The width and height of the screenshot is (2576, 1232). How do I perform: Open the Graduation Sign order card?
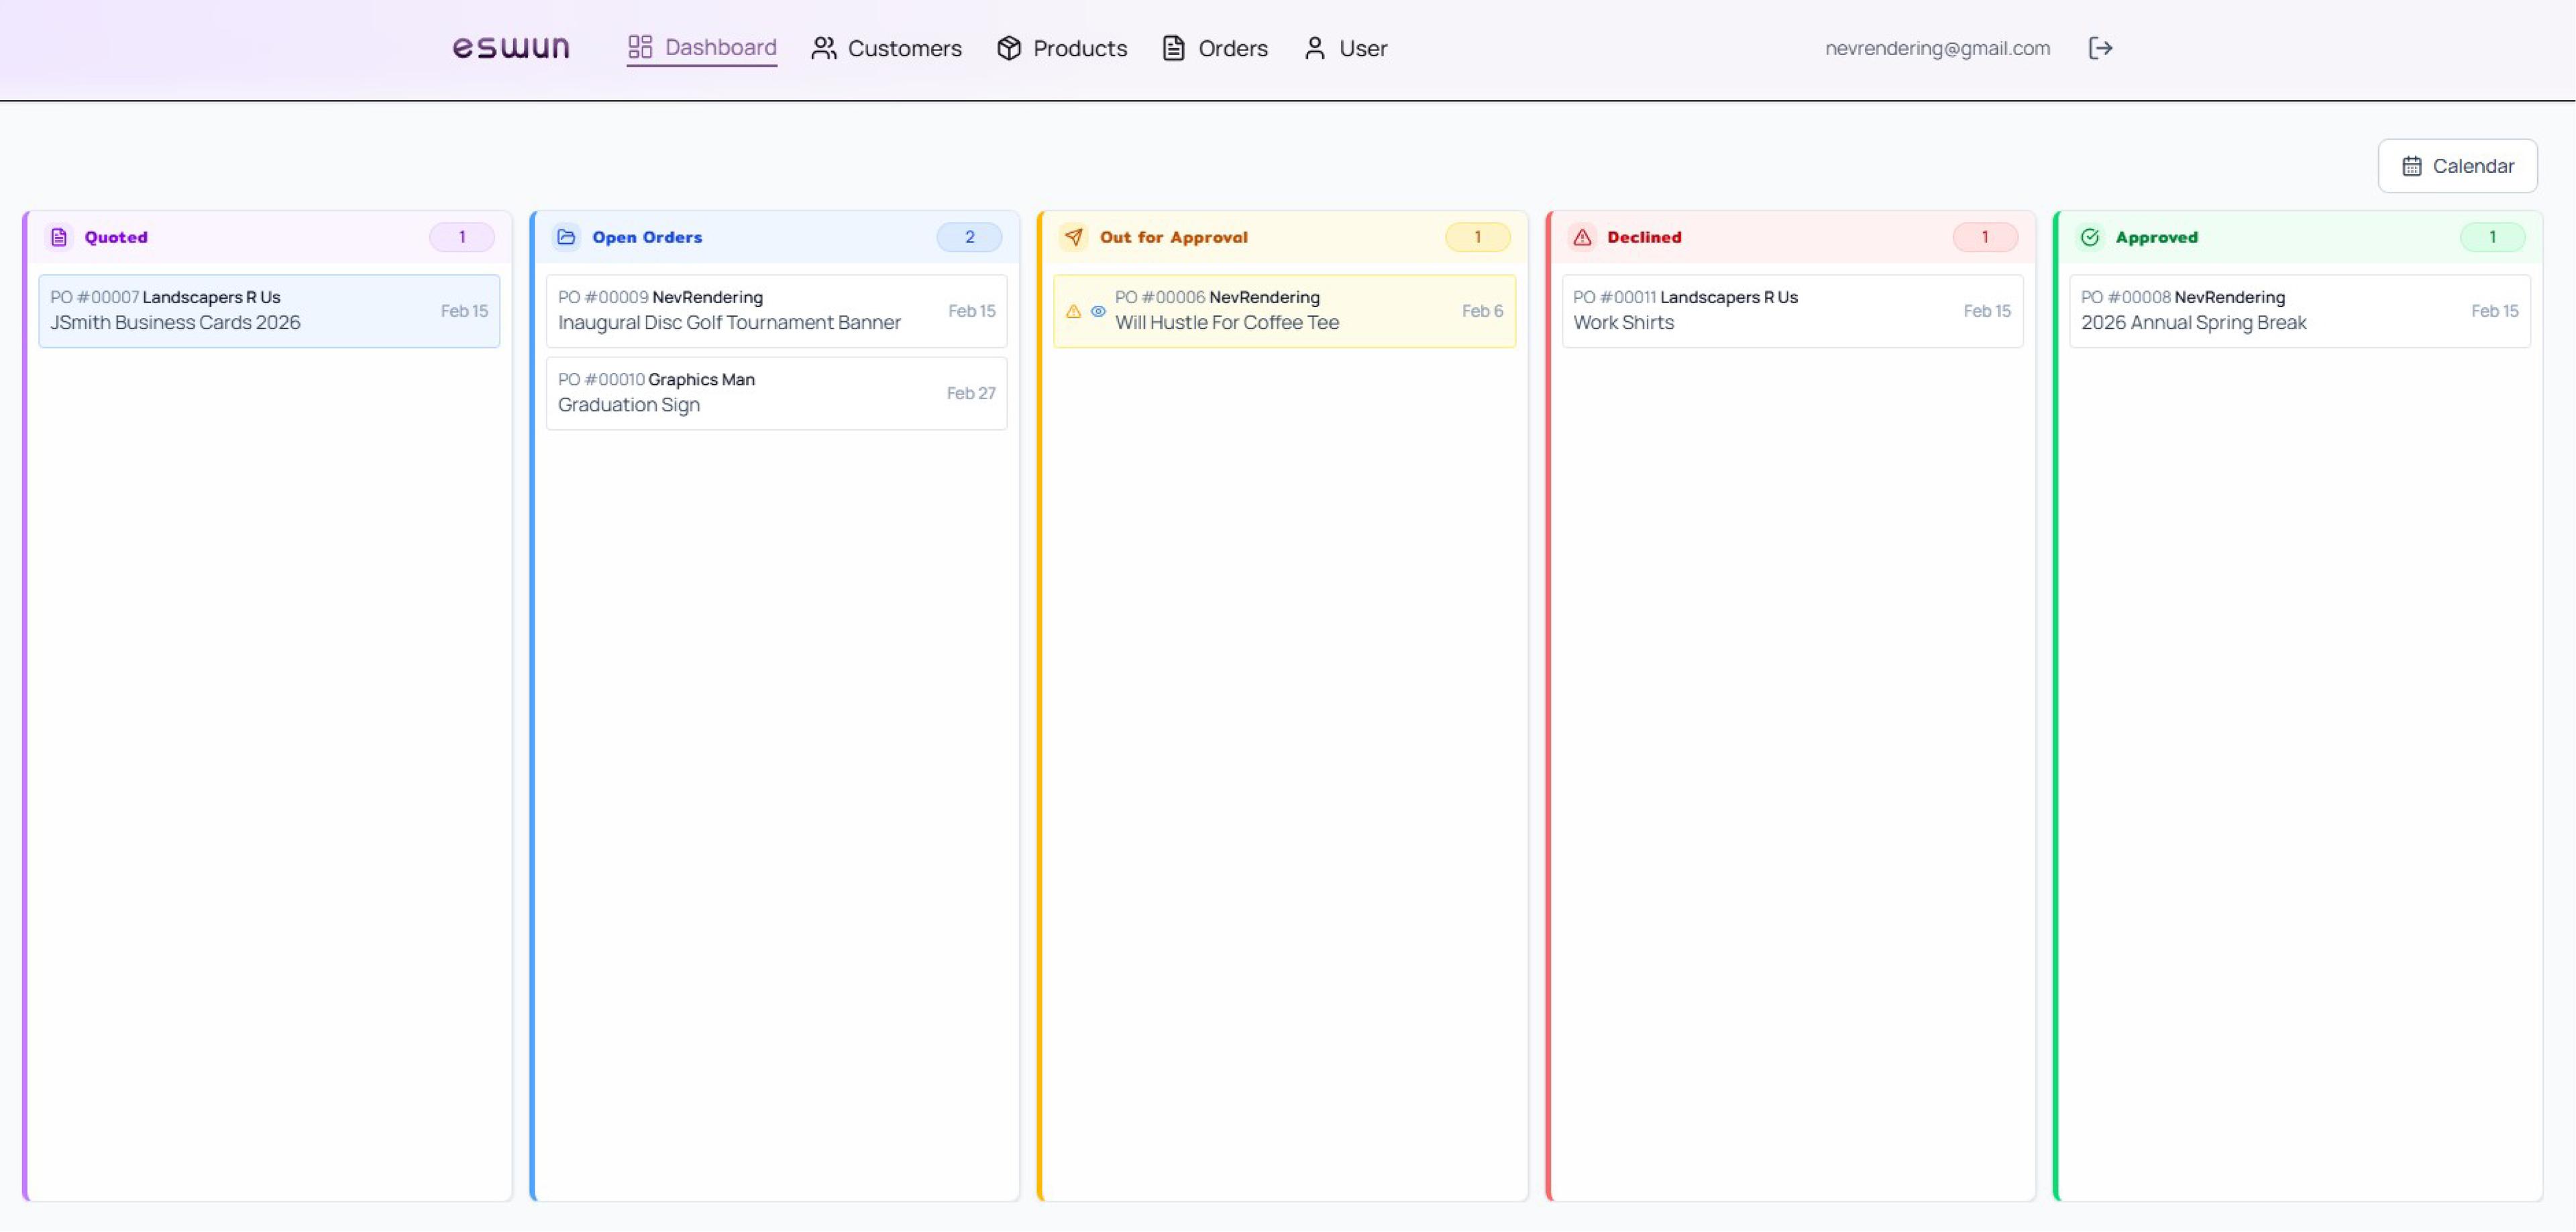tap(776, 392)
